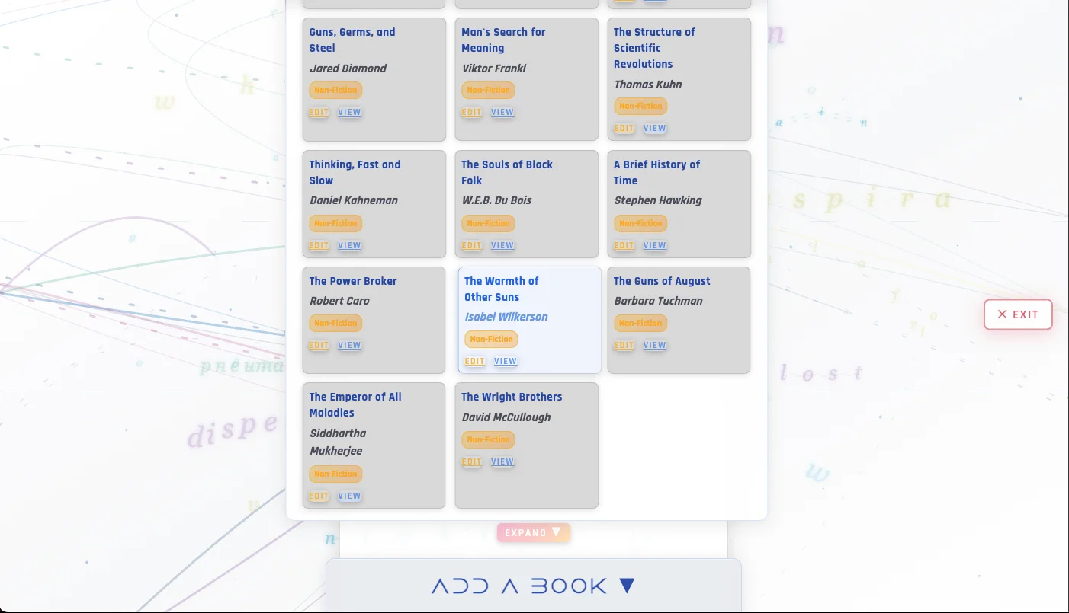The height and width of the screenshot is (613, 1069).
Task: Edit The Power Broker entry
Action: pyautogui.click(x=319, y=345)
